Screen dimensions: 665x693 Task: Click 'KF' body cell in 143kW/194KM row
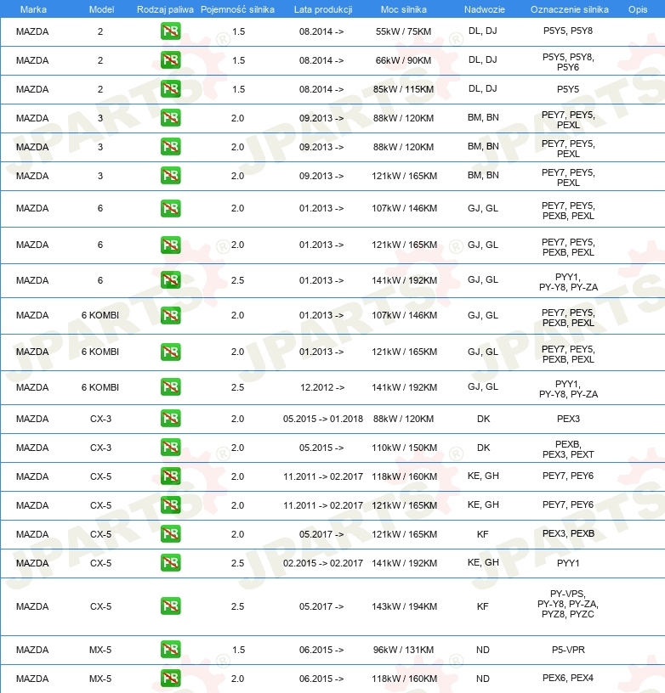point(483,606)
